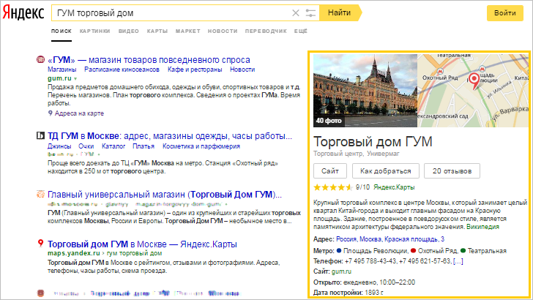533x300 pixels.
Task: Switch to the Картинки tab
Action: (95, 31)
